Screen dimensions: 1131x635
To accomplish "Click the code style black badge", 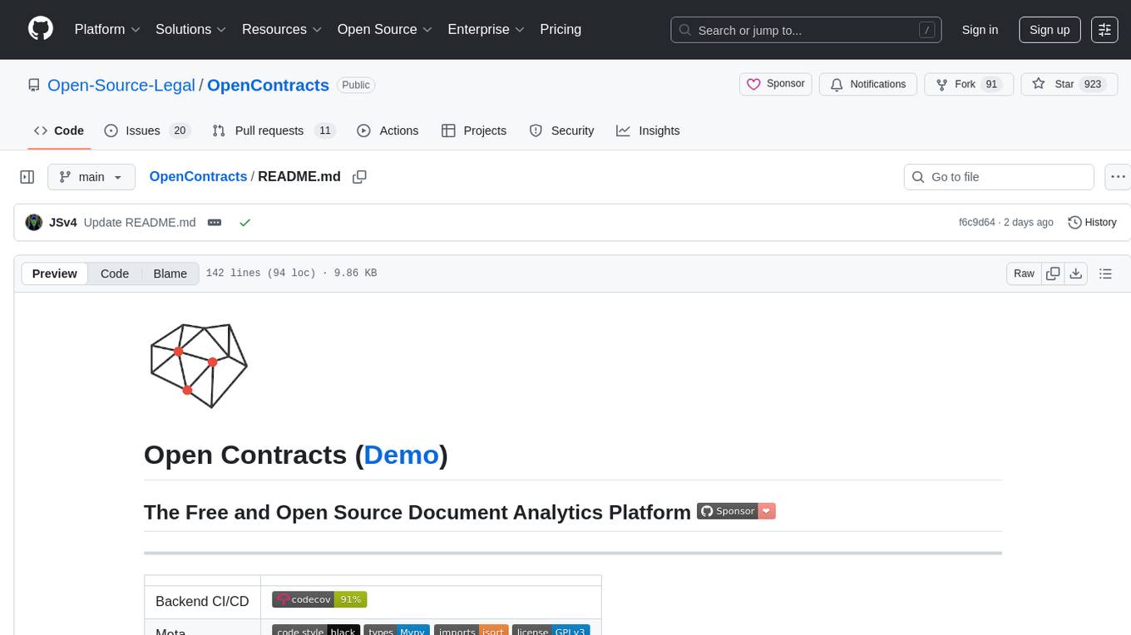I will tap(316, 631).
